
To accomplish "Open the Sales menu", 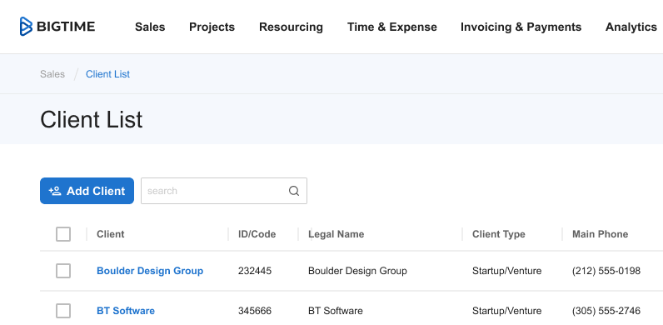I will click(x=150, y=27).
